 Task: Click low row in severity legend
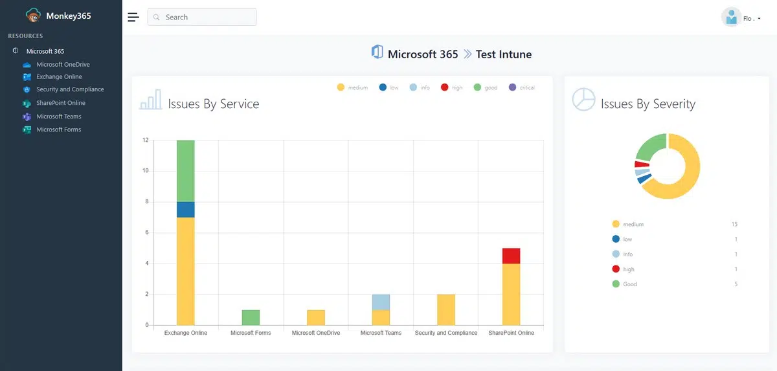tap(675, 239)
